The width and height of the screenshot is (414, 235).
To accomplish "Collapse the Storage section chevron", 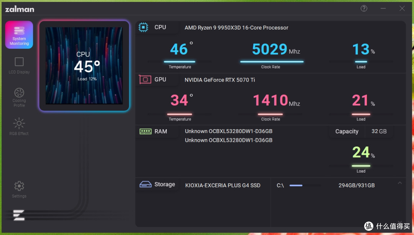I will click(400, 183).
